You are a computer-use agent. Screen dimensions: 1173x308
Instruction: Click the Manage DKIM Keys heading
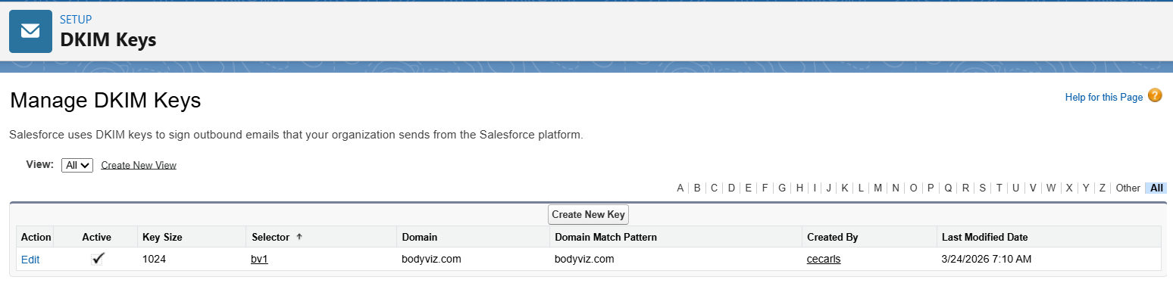pyautogui.click(x=105, y=101)
